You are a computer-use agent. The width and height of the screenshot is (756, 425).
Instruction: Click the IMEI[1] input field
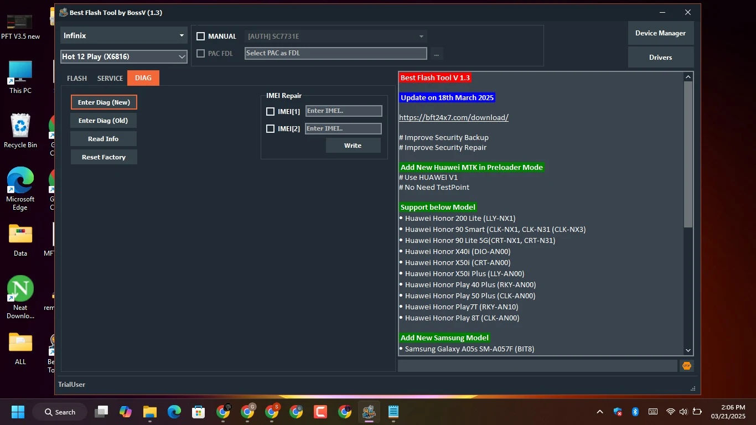pyautogui.click(x=344, y=111)
